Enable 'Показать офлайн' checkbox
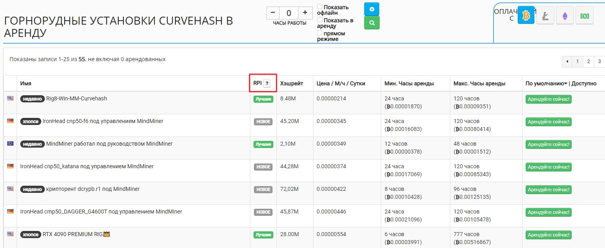 320,7
